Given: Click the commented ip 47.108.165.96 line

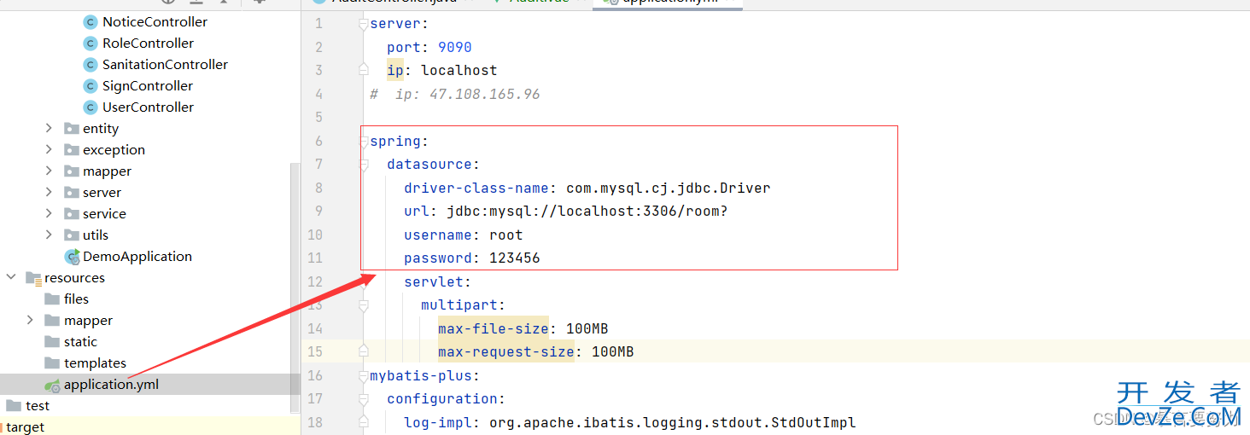Looking at the screenshot, I should pos(455,94).
